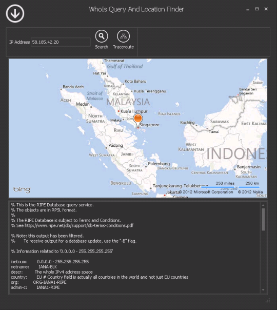
Task: Click the window resize grip dots
Action: pyautogui.click(x=268, y=301)
